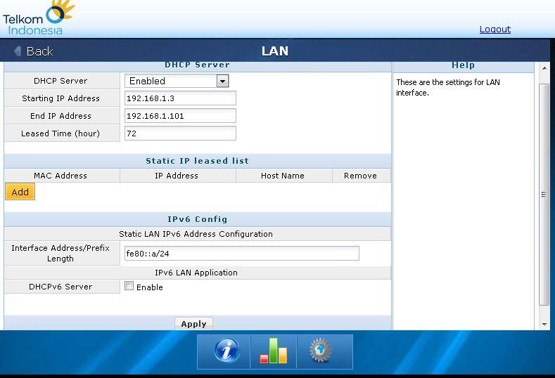Click the vertical scrollbar thumb
This screenshot has width=555, height=378.
pyautogui.click(x=544, y=195)
